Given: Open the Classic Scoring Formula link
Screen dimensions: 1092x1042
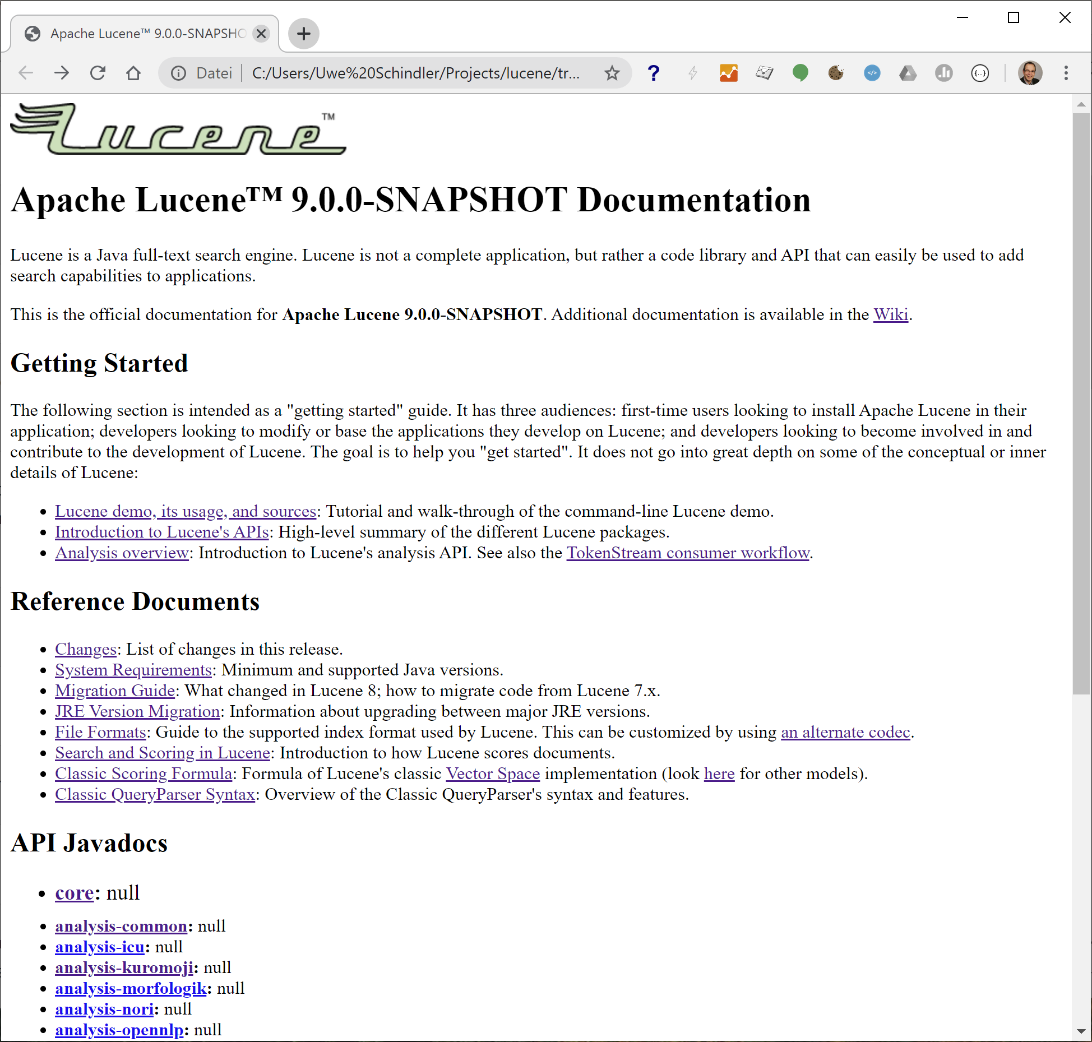Looking at the screenshot, I should pos(144,774).
